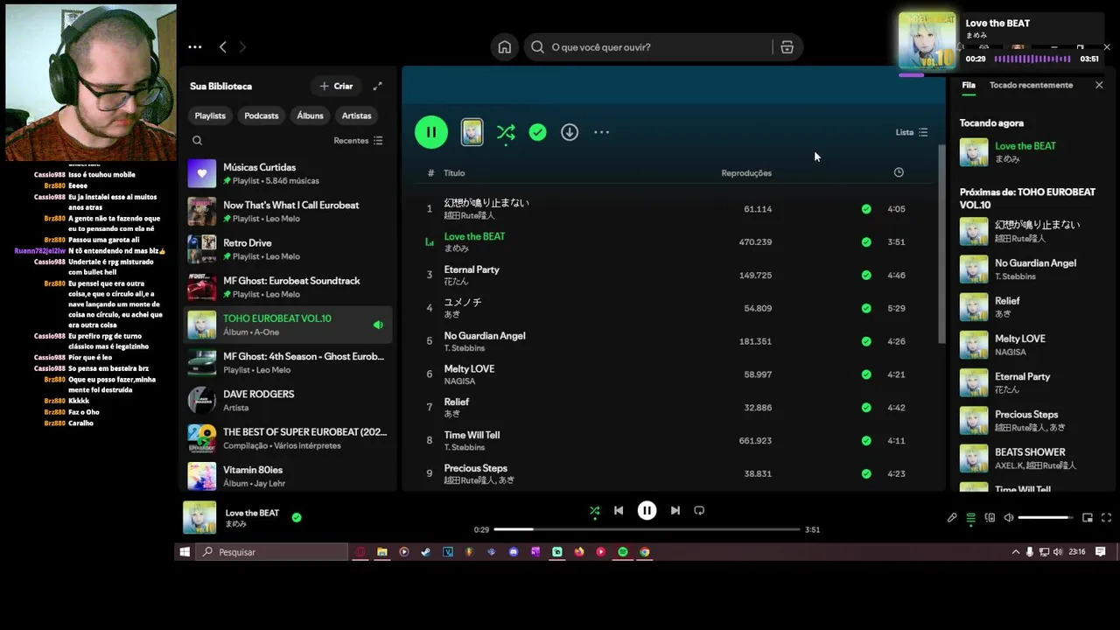The image size is (1120, 630).
Task: Click Spotify icon in the taskbar
Action: 623,552
